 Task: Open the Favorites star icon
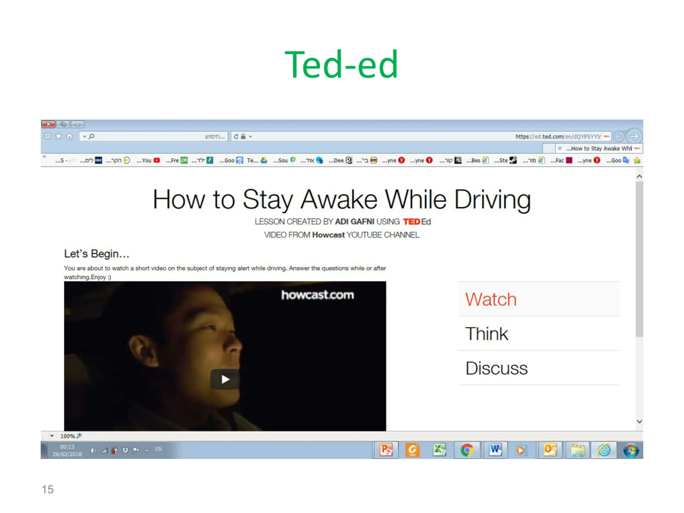click(59, 136)
